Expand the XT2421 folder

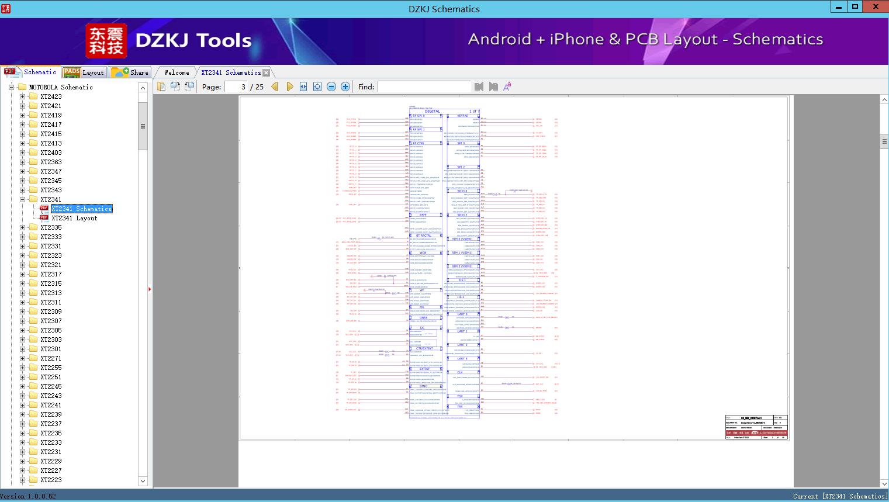pyautogui.click(x=22, y=106)
